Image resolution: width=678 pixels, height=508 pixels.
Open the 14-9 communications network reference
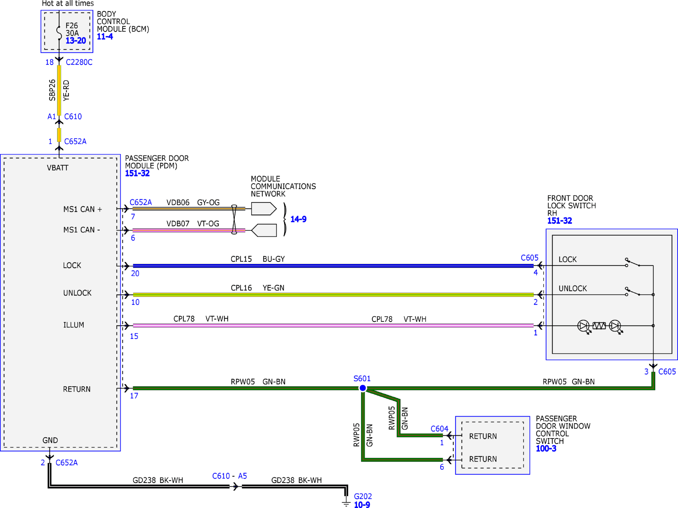pos(298,219)
